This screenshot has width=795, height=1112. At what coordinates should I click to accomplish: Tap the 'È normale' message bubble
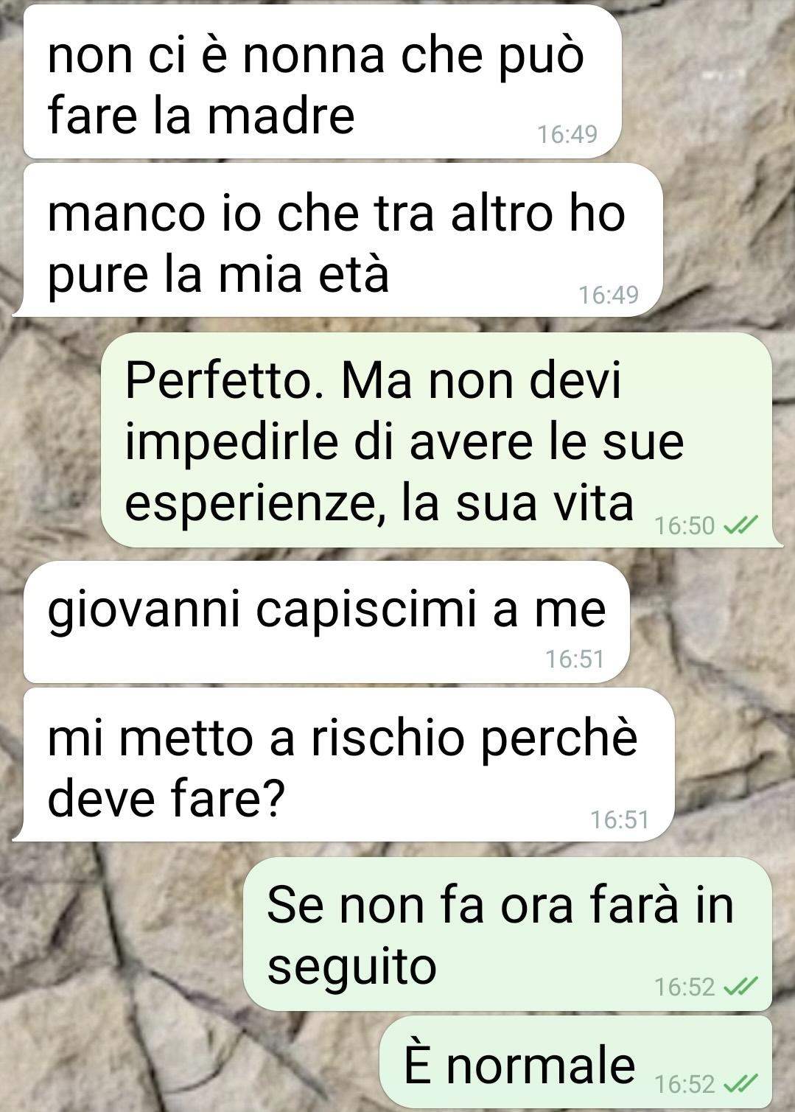pyautogui.click(x=575, y=1062)
